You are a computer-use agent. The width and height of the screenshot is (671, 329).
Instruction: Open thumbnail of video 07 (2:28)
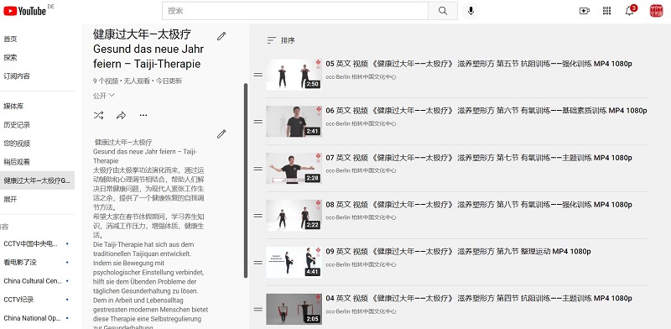click(x=294, y=169)
